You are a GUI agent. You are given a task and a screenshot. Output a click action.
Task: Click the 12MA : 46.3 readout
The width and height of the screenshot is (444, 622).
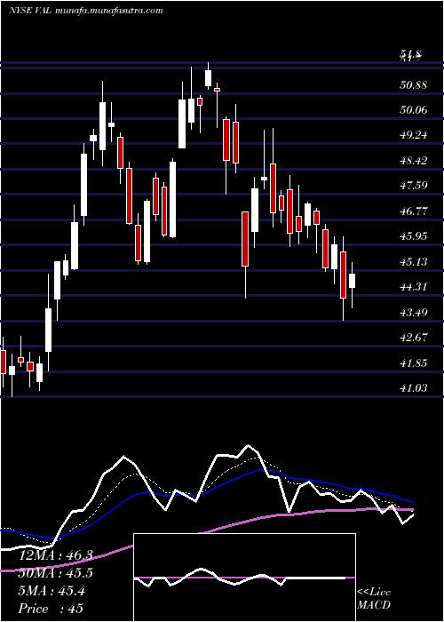coord(56,555)
